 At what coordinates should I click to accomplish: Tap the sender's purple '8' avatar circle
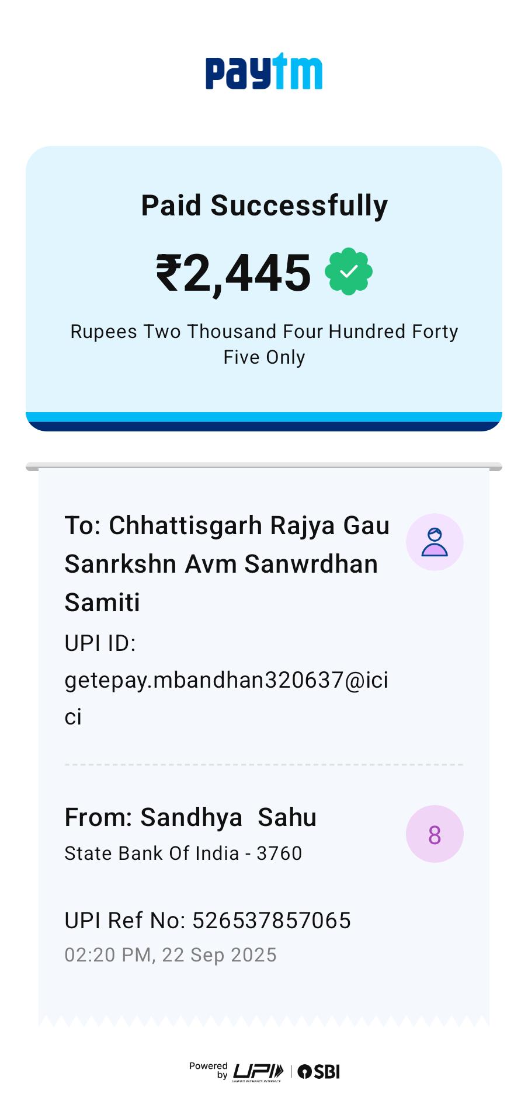(435, 834)
